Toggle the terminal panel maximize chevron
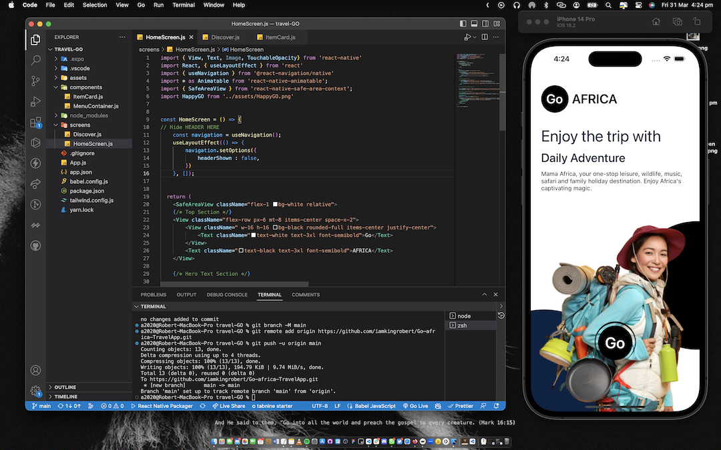Image resolution: width=721 pixels, height=450 pixels. point(484,294)
